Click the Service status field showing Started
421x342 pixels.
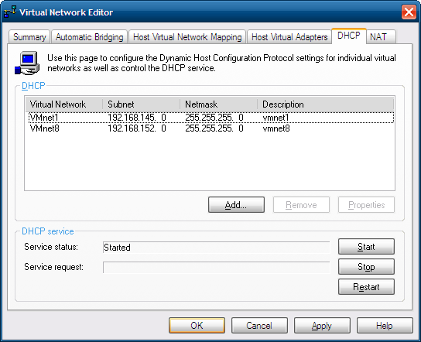217,248
